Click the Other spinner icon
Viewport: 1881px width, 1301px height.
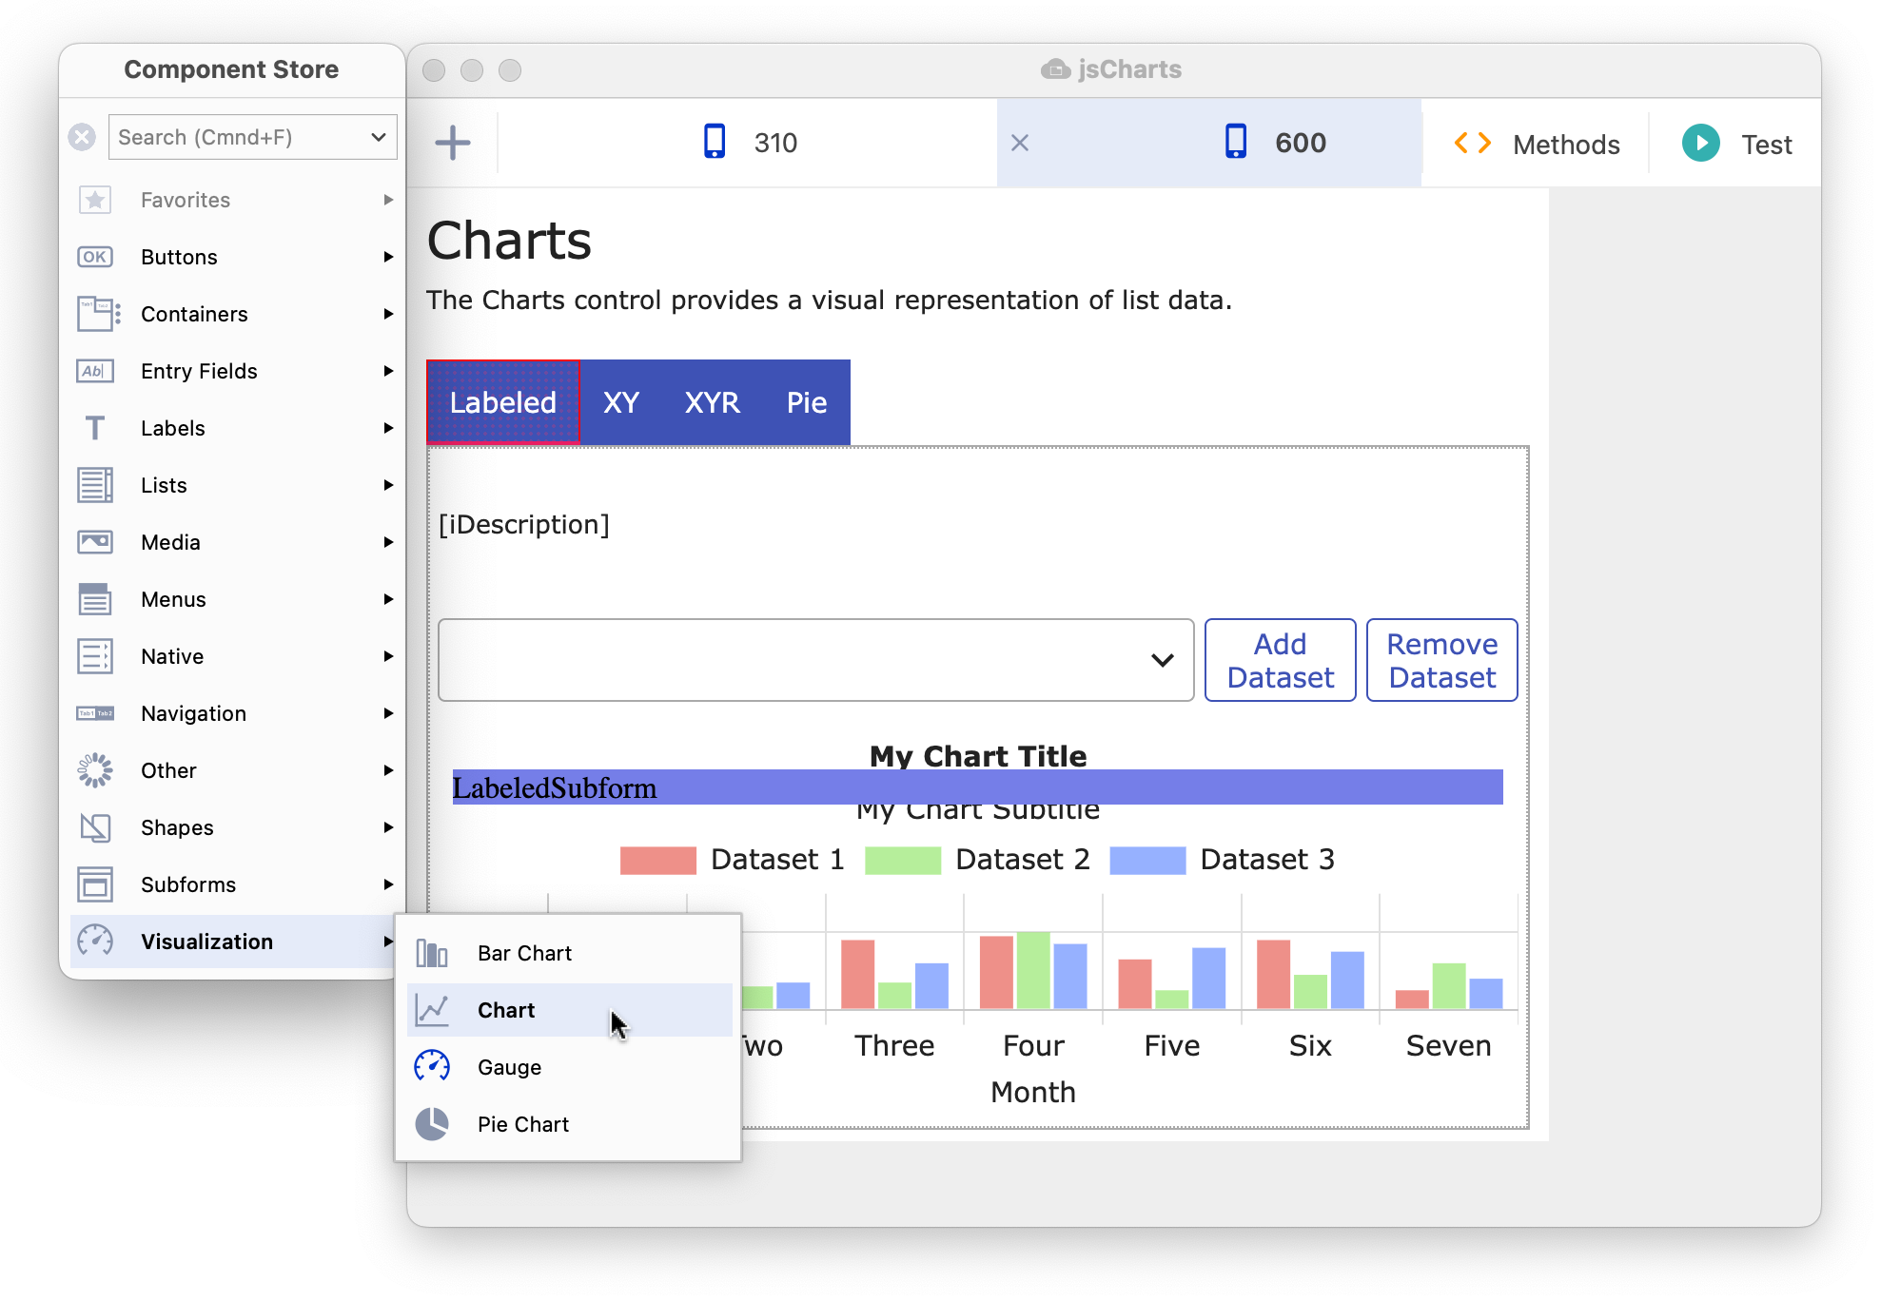[95, 770]
